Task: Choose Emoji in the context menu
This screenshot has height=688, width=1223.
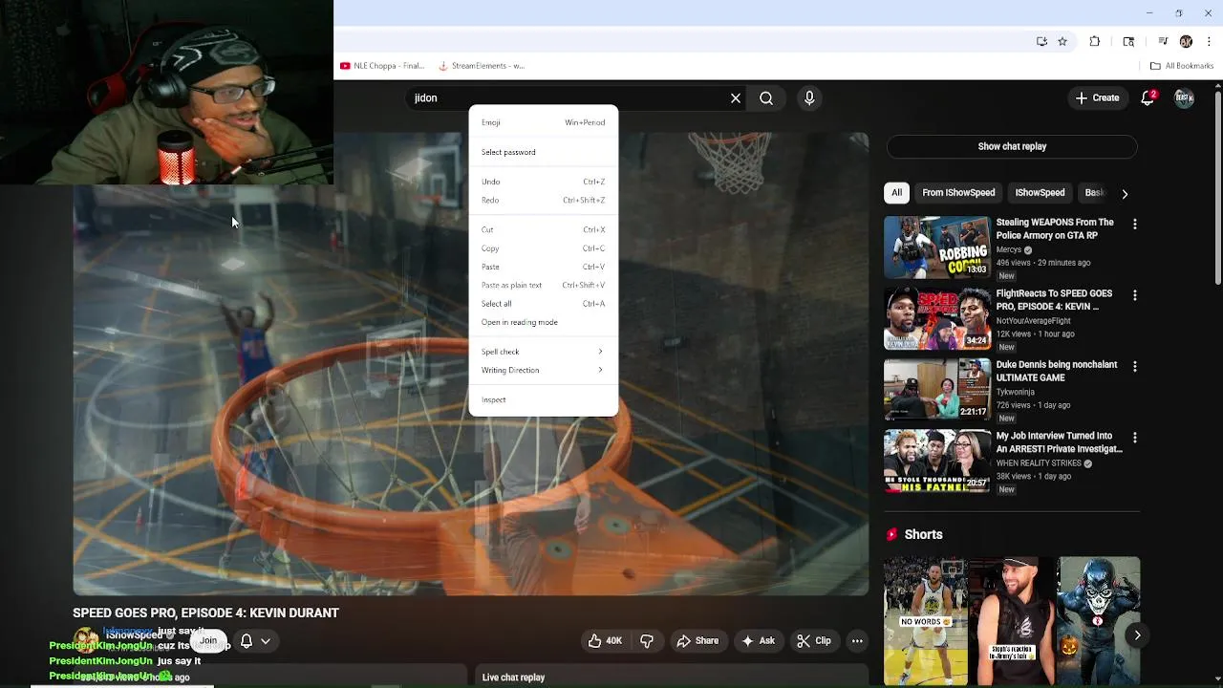Action: point(543,122)
